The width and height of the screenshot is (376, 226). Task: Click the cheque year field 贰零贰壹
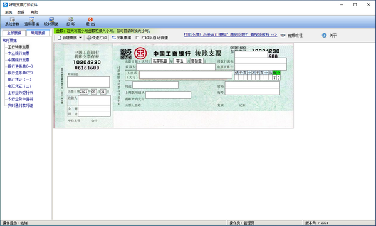tap(160, 61)
